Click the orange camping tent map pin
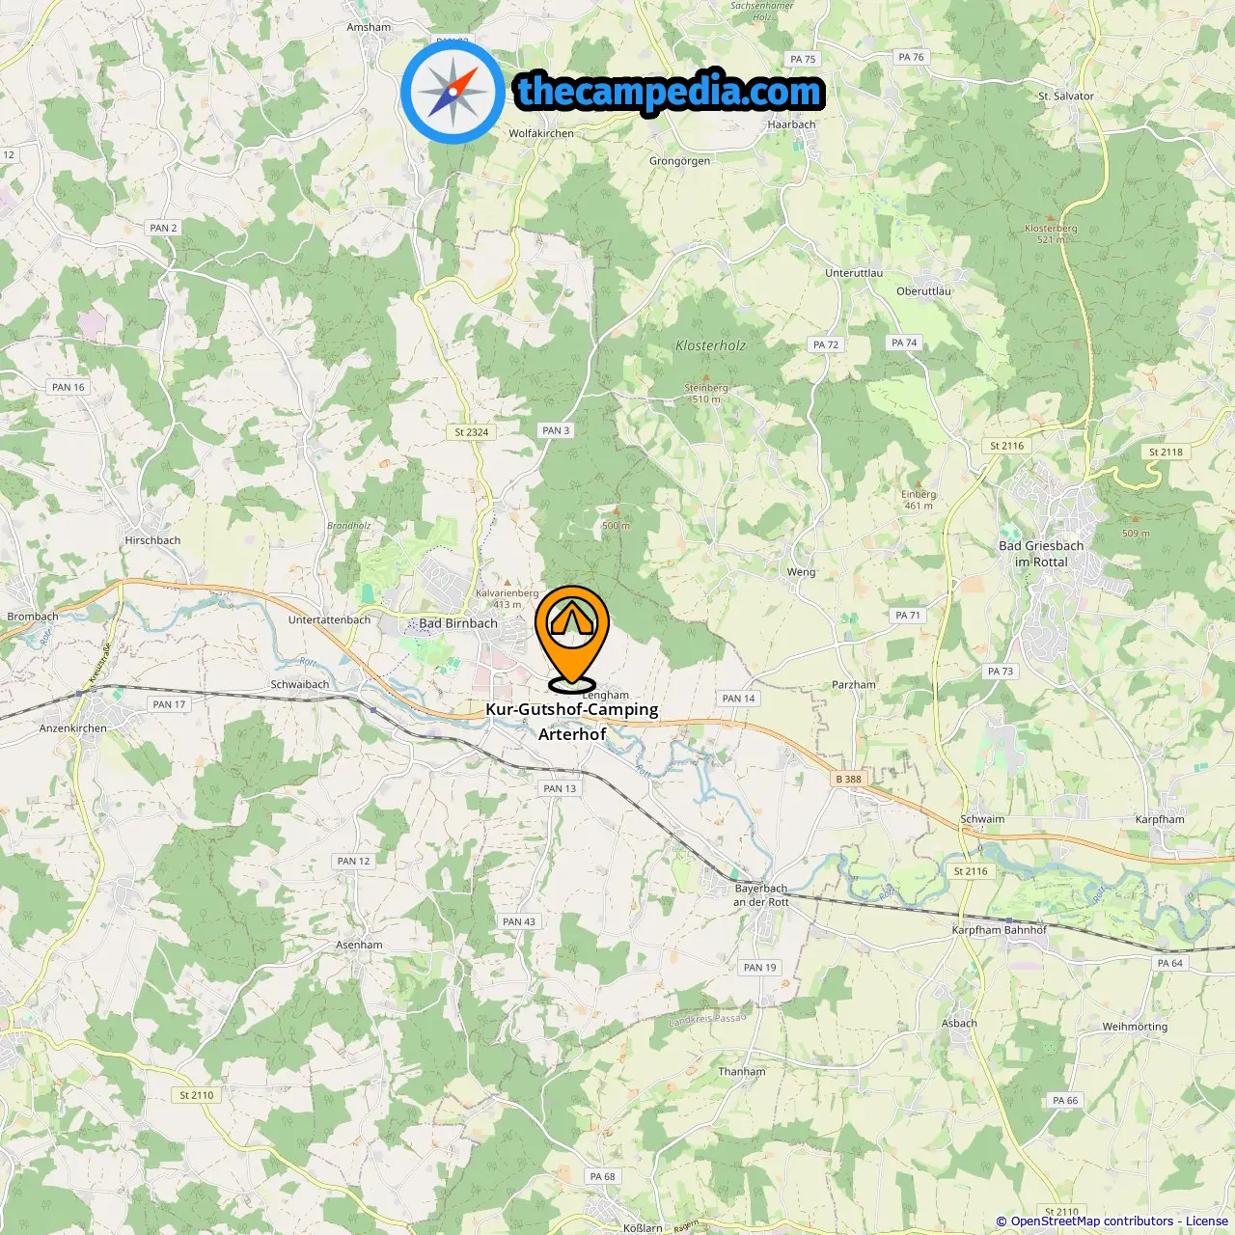This screenshot has height=1235, width=1235. (572, 639)
